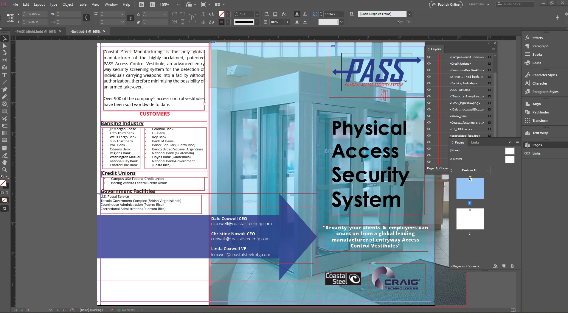The width and height of the screenshot is (568, 313).
Task: Open the Essentials workspace dropdown
Action: click(479, 4)
